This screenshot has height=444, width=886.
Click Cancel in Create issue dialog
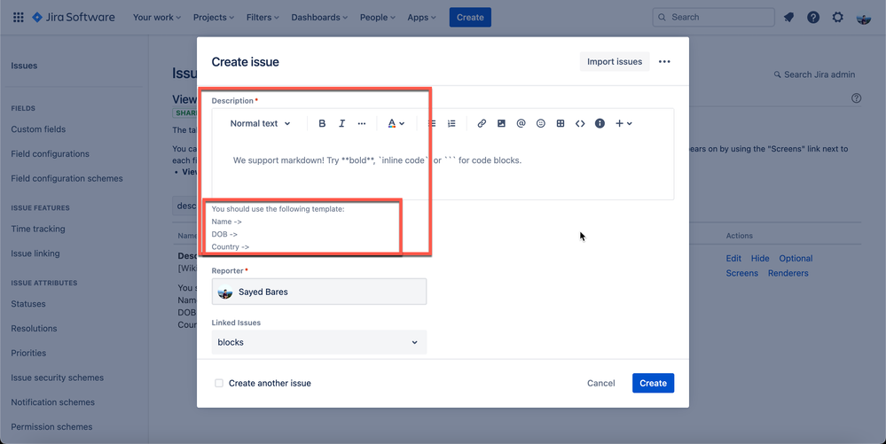click(600, 383)
